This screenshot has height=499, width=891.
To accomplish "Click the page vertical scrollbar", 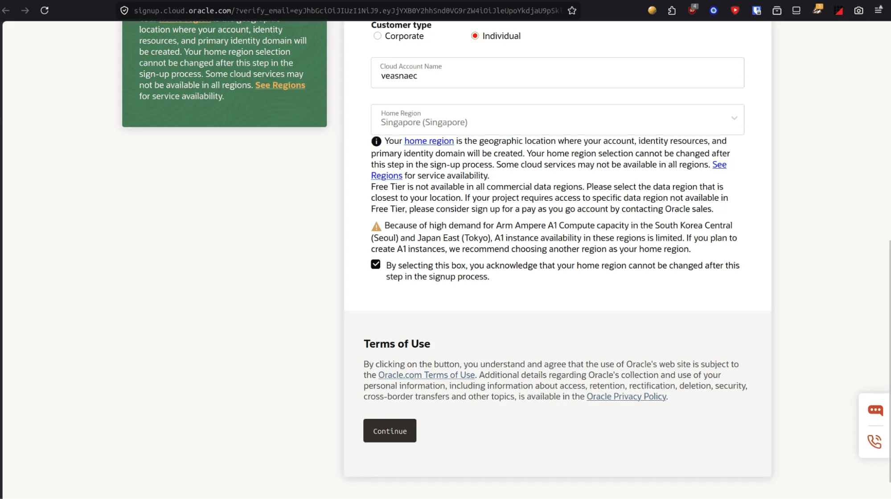I will 889,361.
